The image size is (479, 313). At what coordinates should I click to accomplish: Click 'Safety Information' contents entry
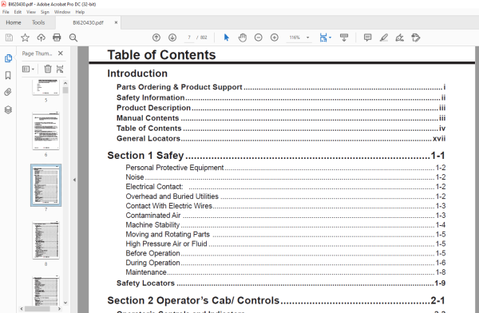[x=151, y=97]
